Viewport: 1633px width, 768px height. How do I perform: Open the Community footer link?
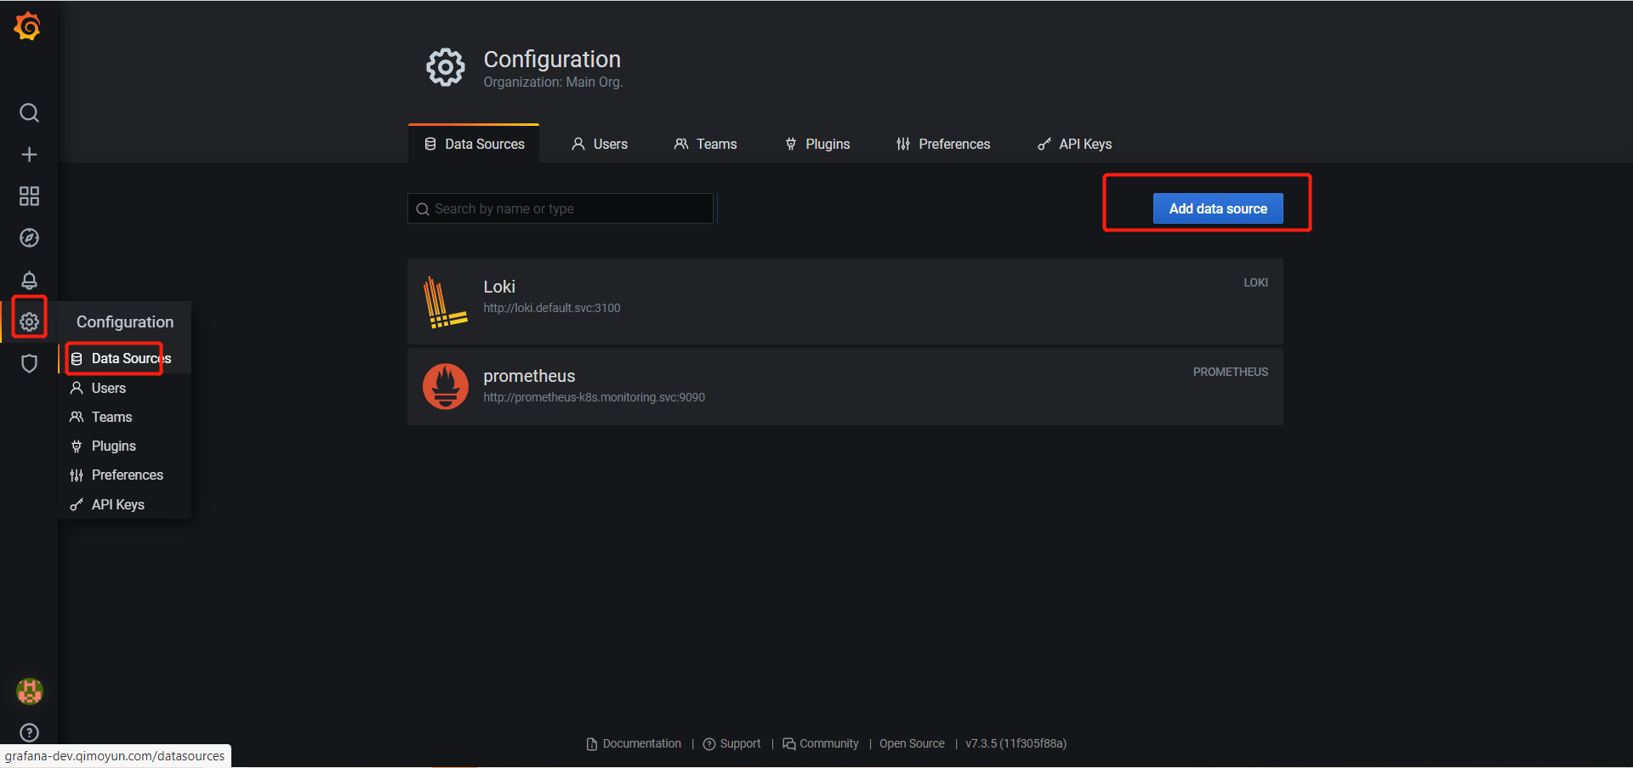coord(821,743)
